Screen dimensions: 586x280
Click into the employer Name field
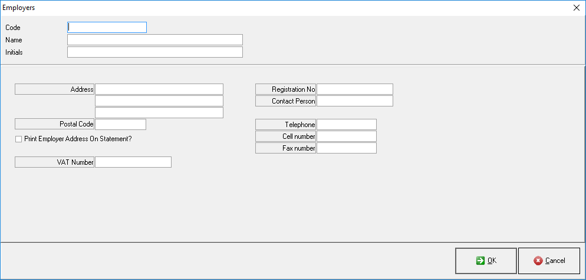click(x=155, y=39)
